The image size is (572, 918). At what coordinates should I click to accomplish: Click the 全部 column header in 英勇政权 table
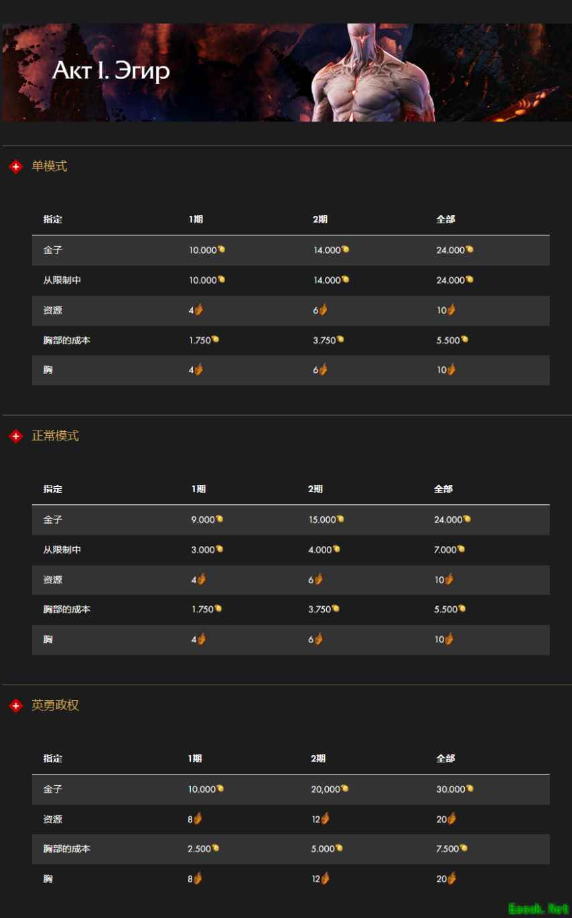445,758
